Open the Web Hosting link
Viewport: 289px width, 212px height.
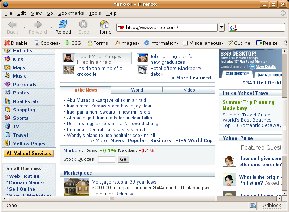coord(24,176)
